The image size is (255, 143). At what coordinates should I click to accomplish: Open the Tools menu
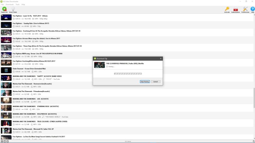point(17,5)
